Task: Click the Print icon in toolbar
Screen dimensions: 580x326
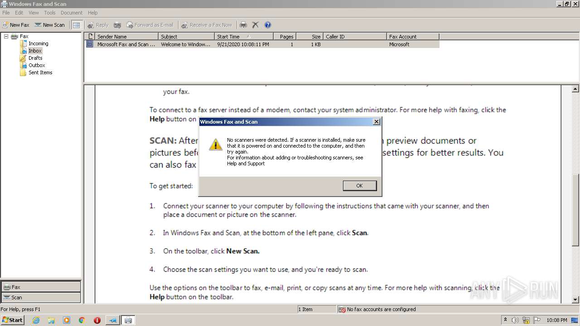Action: [x=243, y=25]
